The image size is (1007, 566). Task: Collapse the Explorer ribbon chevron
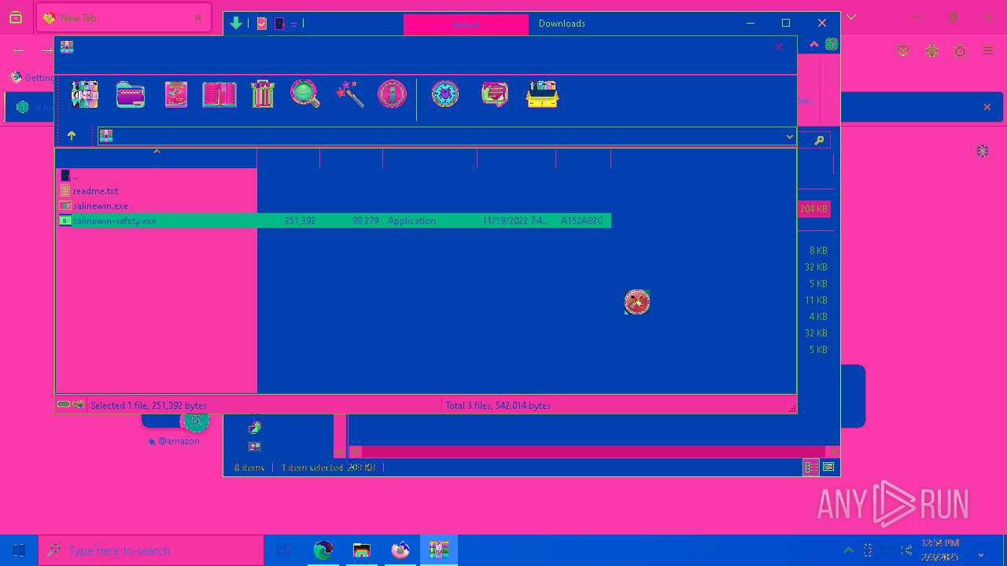coord(814,44)
